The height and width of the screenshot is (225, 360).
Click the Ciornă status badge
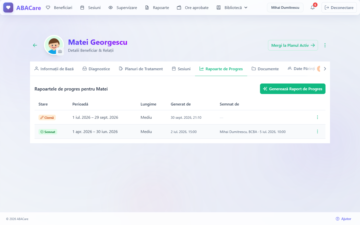[47, 117]
